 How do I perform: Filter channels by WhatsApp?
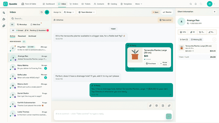(22, 24)
